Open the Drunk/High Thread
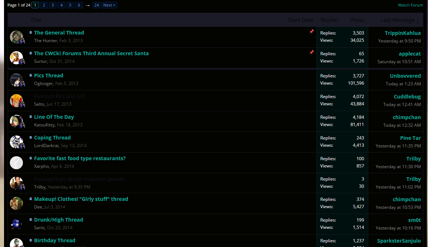This screenshot has width=428, height=247. coord(58,220)
